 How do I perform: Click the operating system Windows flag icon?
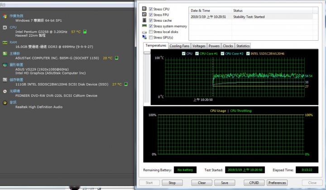pos(5,16)
